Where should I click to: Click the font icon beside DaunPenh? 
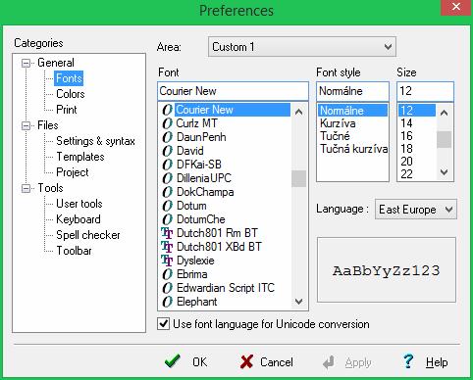pyautogui.click(x=167, y=137)
